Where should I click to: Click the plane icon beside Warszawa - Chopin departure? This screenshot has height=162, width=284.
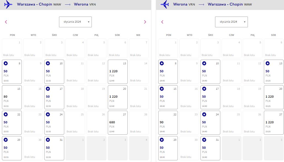click(x=8, y=4)
